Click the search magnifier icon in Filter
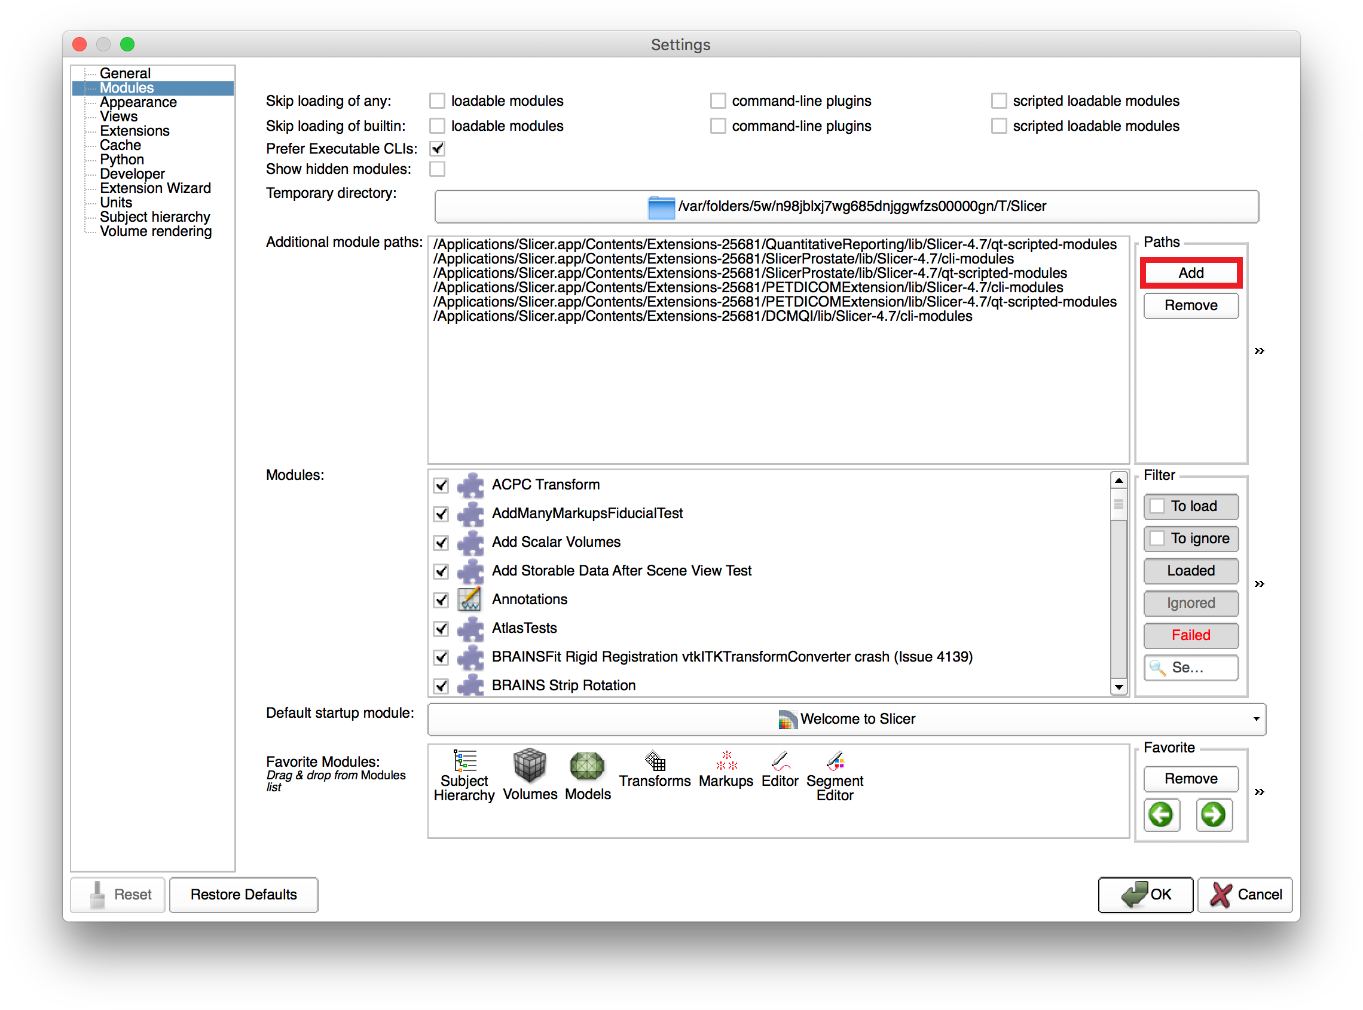This screenshot has height=1010, width=1363. (1157, 668)
